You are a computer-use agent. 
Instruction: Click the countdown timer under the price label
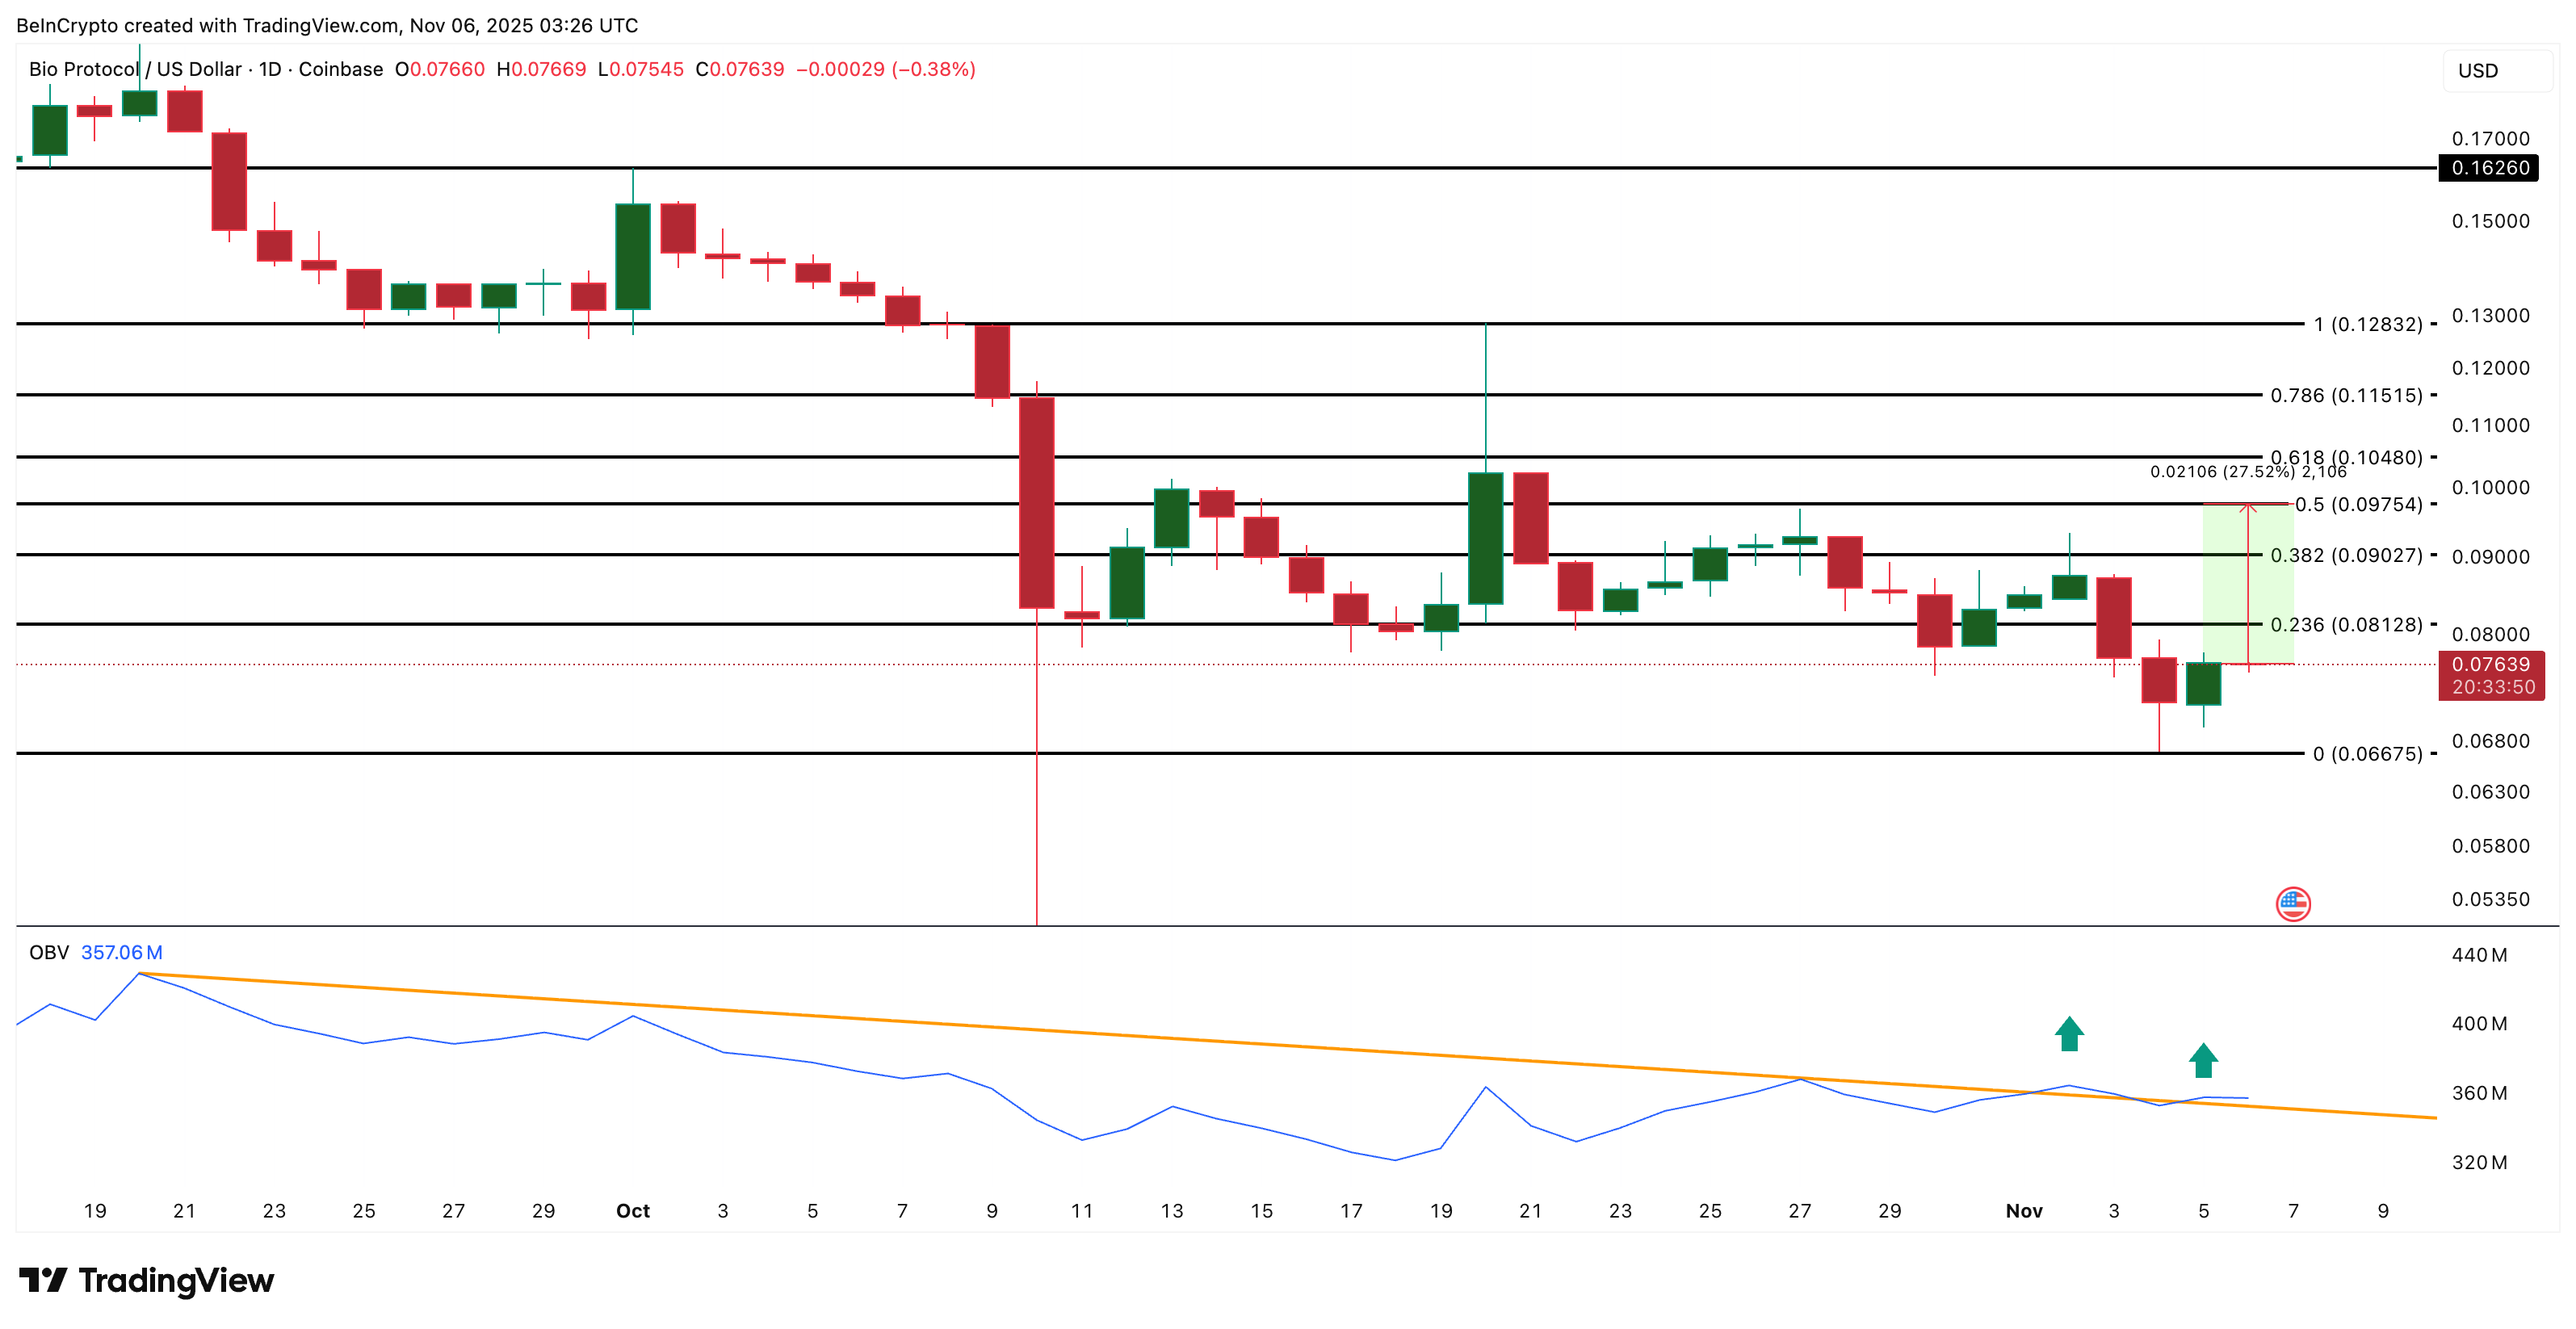(x=2492, y=686)
